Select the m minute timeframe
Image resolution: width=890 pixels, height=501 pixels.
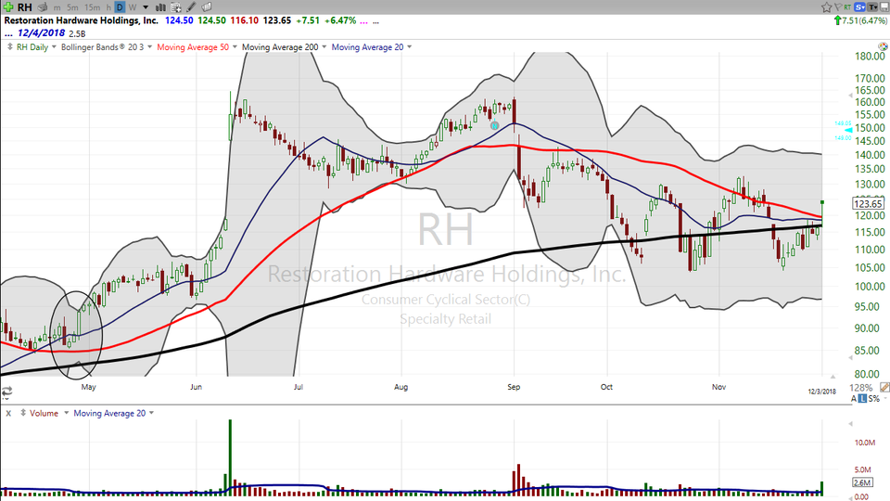coord(57,7)
